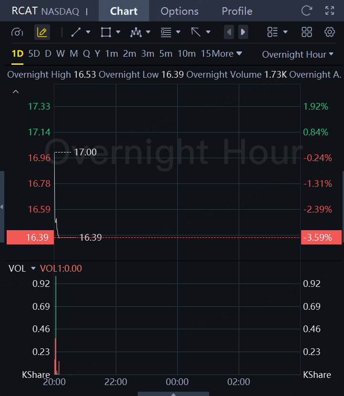The width and height of the screenshot is (344, 396).
Task: Collapse the chart panel with up chevron
Action: [16, 91]
